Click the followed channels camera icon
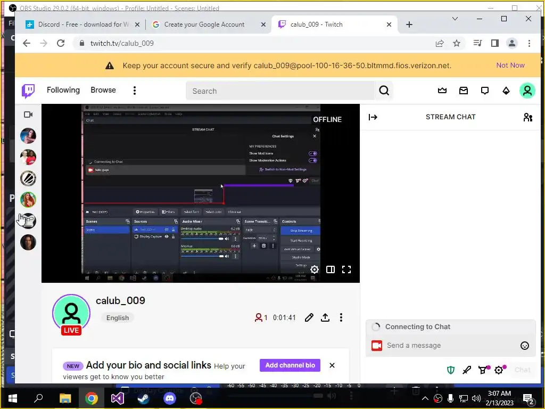The image size is (545, 409). click(x=28, y=114)
